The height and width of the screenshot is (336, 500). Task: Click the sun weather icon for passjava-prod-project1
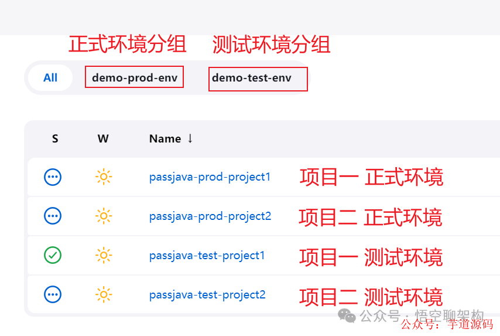click(104, 177)
